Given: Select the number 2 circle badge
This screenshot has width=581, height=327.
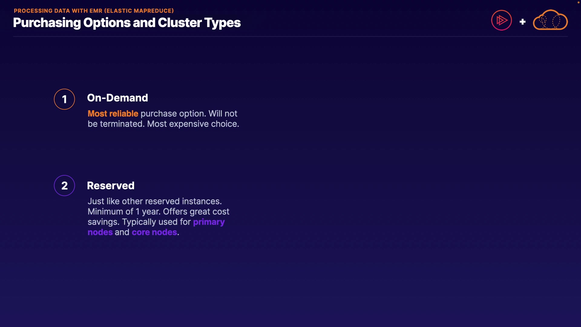Looking at the screenshot, I should pyautogui.click(x=64, y=186).
